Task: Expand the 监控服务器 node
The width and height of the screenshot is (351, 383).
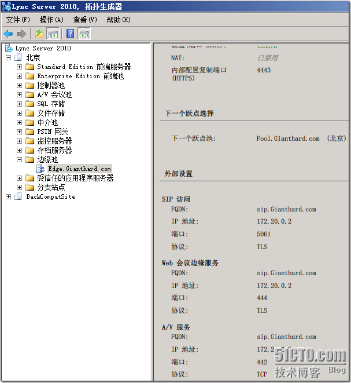Action: (x=19, y=141)
